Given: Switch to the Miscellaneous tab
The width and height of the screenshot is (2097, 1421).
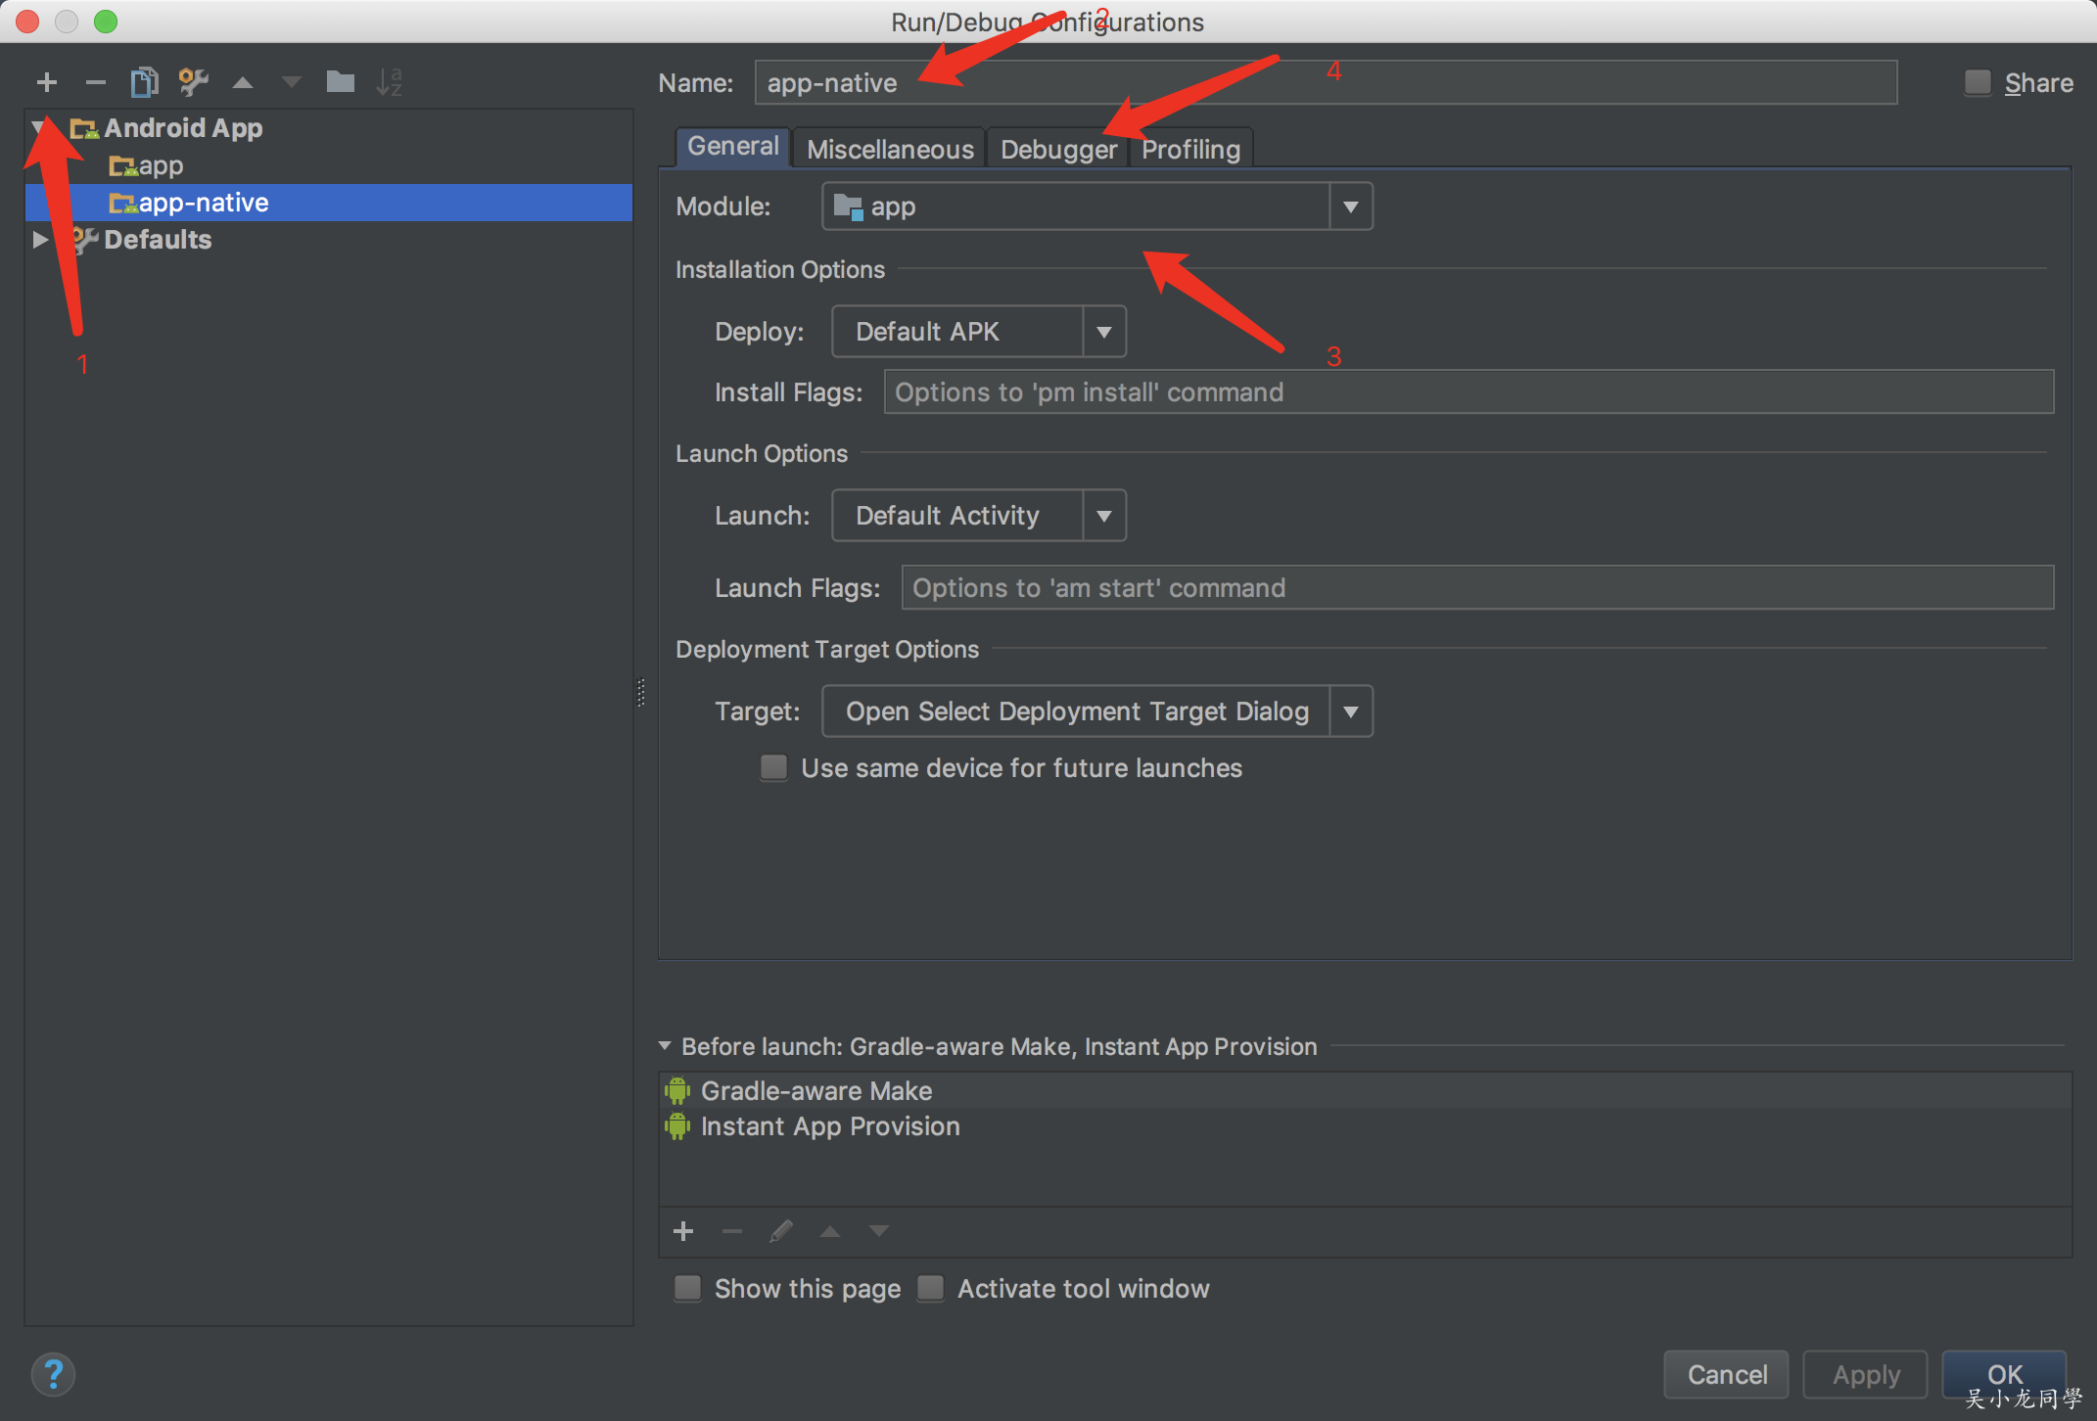Looking at the screenshot, I should pos(890,150).
